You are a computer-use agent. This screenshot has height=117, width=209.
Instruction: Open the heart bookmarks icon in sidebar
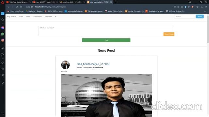pos(3,63)
